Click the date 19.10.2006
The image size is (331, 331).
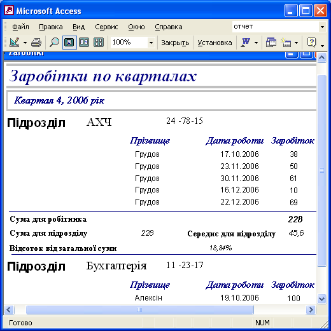(x=239, y=298)
